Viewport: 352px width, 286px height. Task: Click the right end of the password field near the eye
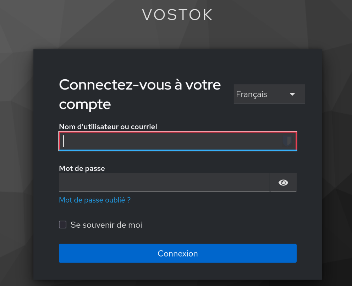pos(265,183)
